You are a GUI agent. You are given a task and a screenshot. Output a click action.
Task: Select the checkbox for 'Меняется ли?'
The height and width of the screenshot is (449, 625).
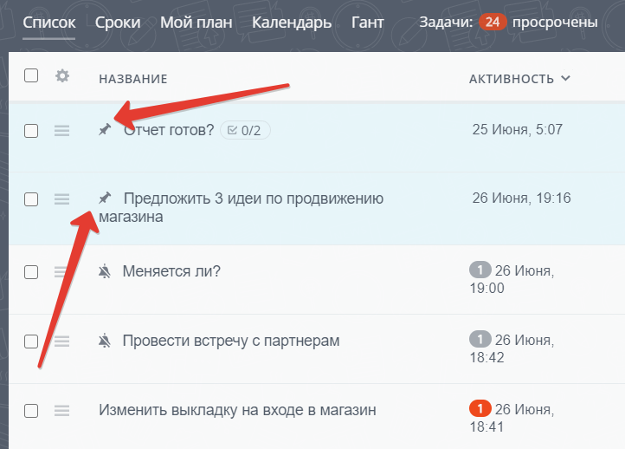pos(31,272)
